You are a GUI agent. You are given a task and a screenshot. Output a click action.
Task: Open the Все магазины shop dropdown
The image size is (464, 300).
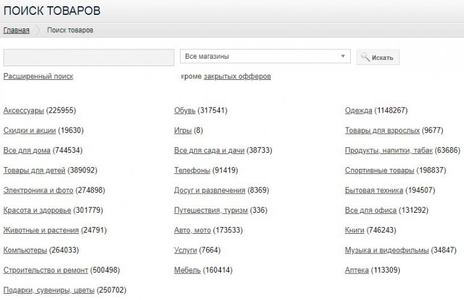coord(265,56)
